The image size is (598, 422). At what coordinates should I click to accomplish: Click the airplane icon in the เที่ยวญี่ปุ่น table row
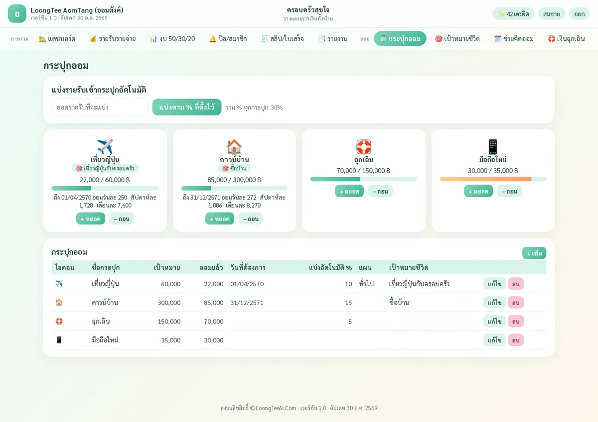click(59, 284)
